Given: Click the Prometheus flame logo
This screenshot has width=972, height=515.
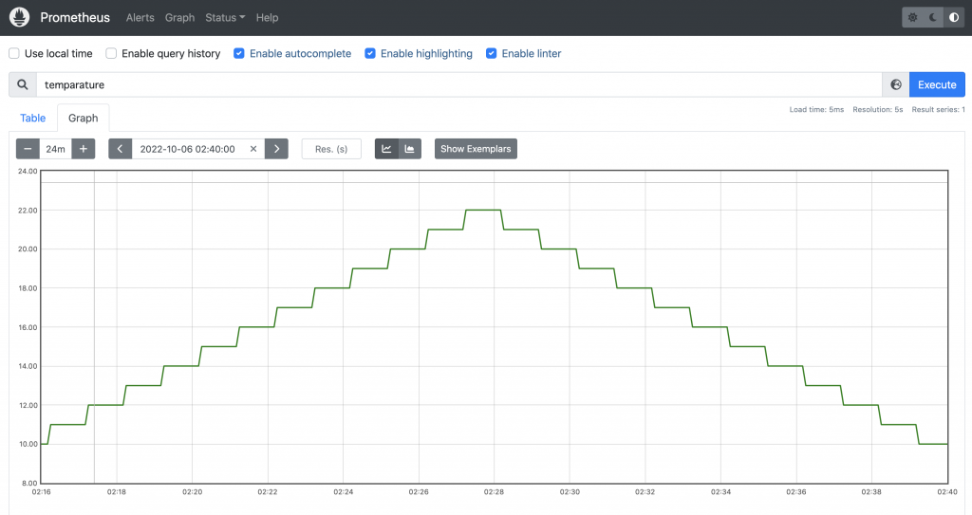Looking at the screenshot, I should 20,17.
